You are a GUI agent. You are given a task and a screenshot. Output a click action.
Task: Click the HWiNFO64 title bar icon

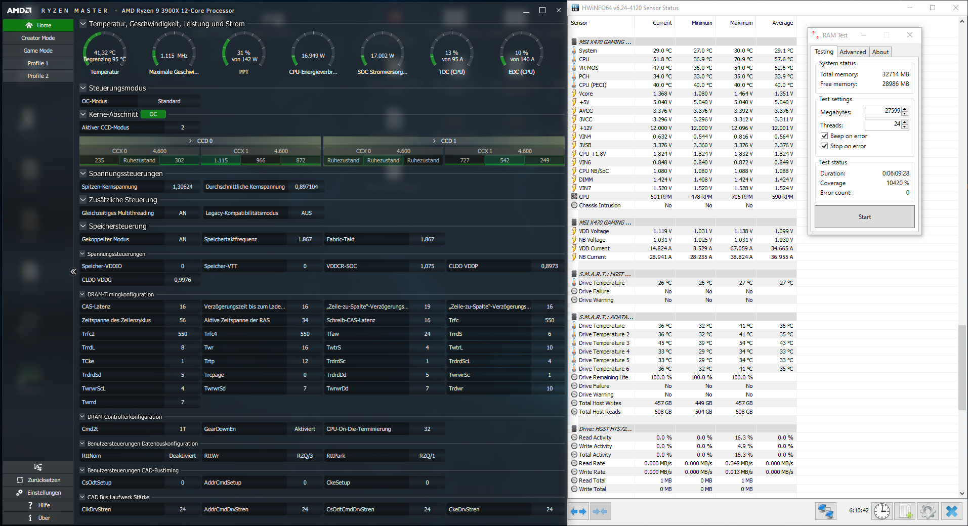point(575,8)
